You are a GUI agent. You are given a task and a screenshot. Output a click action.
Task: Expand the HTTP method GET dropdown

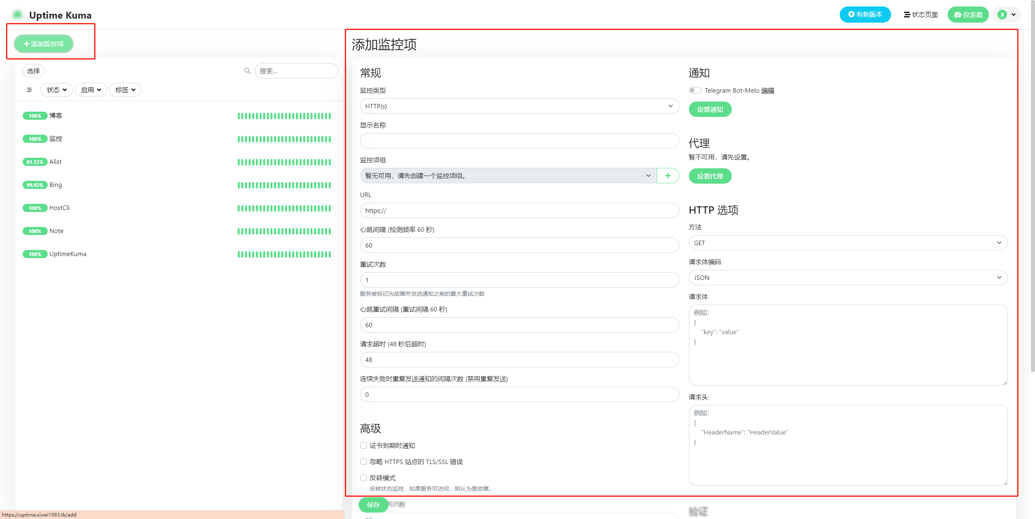point(848,243)
